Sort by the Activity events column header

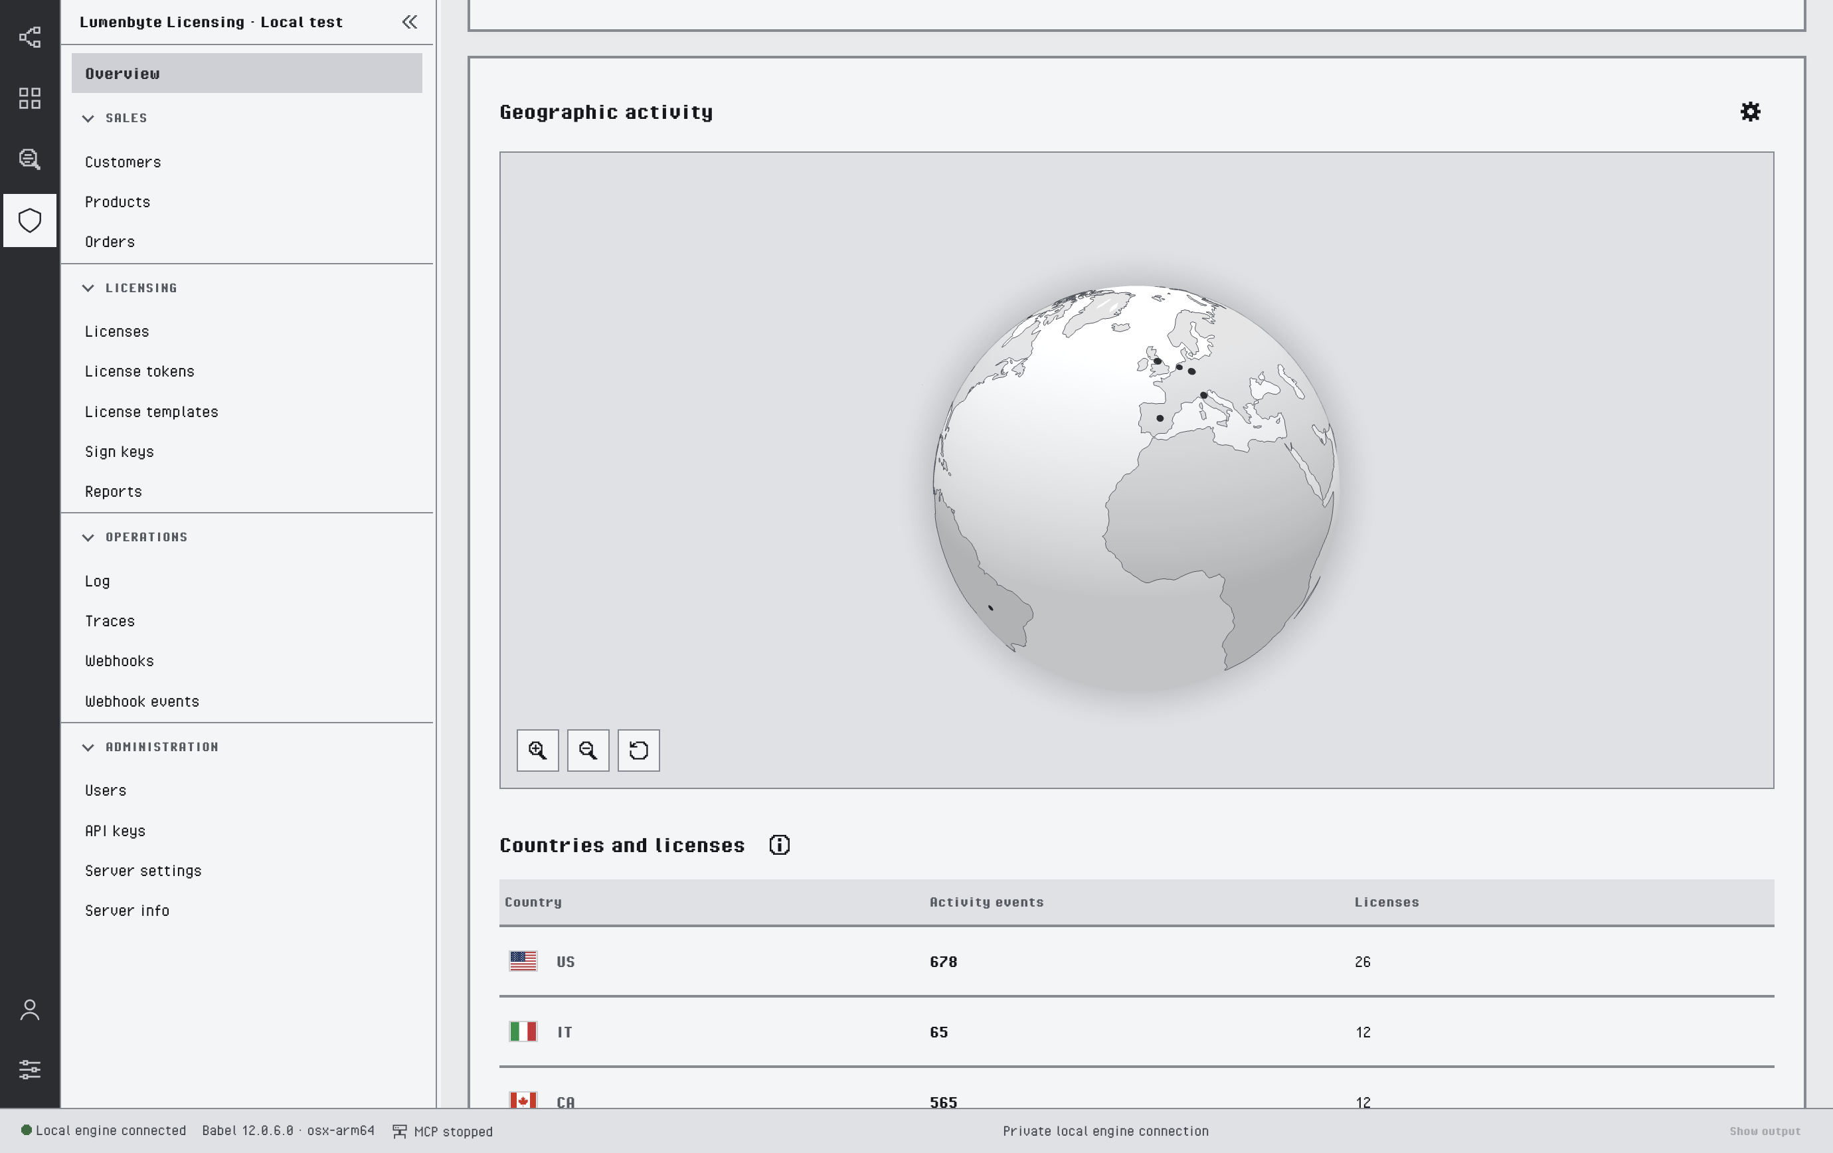(986, 903)
